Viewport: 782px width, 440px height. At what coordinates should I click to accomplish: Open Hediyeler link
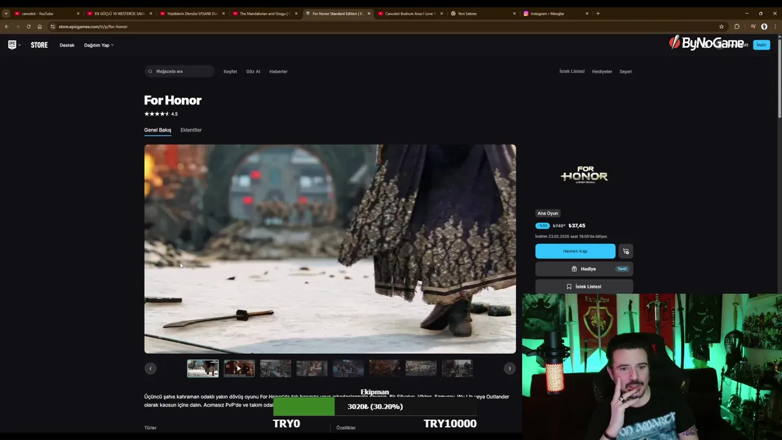click(x=602, y=71)
